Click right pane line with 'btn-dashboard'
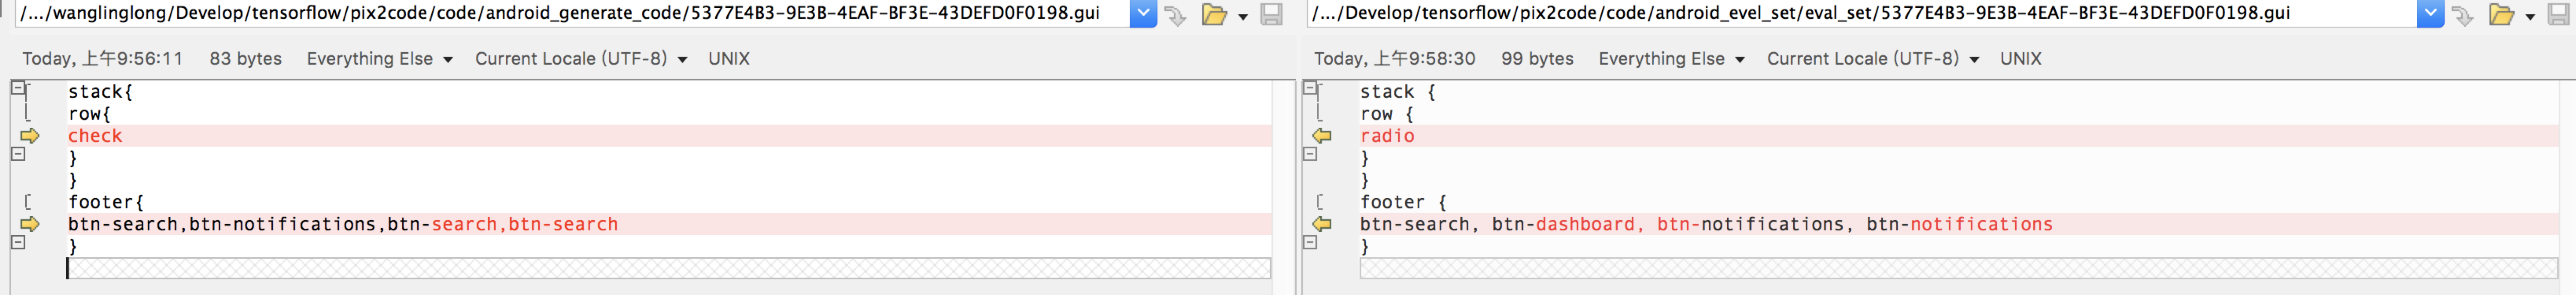 coord(1958,224)
